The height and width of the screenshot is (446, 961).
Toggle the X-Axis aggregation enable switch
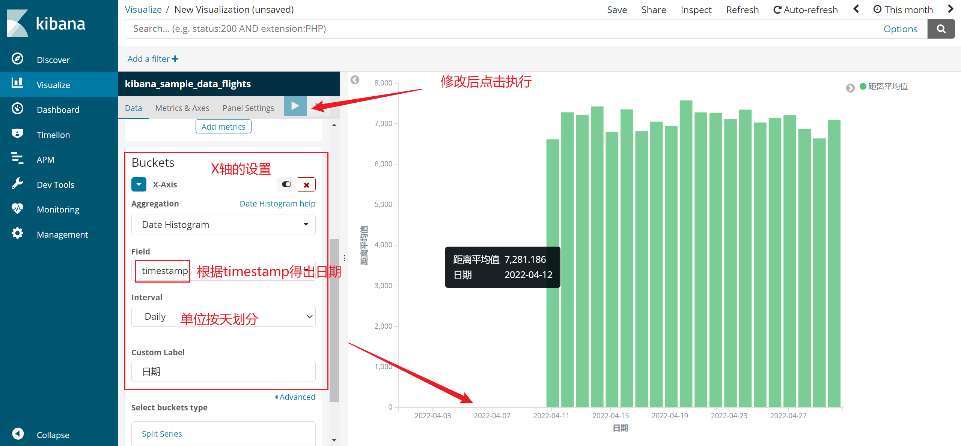[x=286, y=184]
